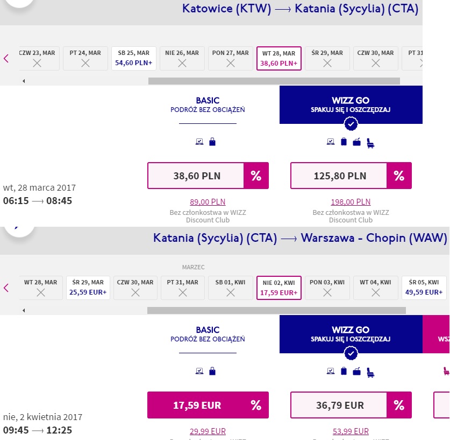Select return date NIE 02, KWI 17,59 EUR

(x=278, y=288)
